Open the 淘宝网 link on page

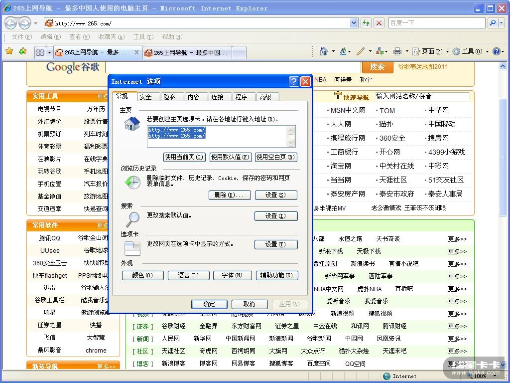click(341, 166)
